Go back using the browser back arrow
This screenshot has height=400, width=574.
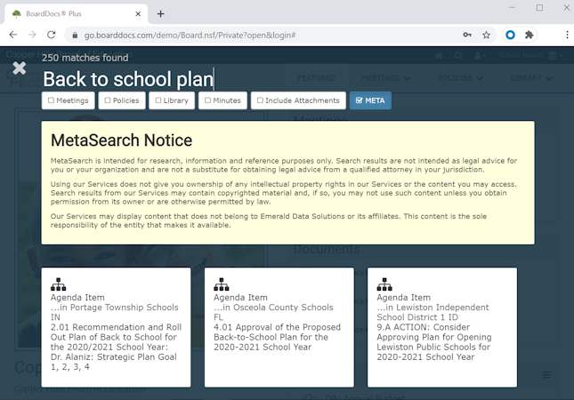point(13,35)
